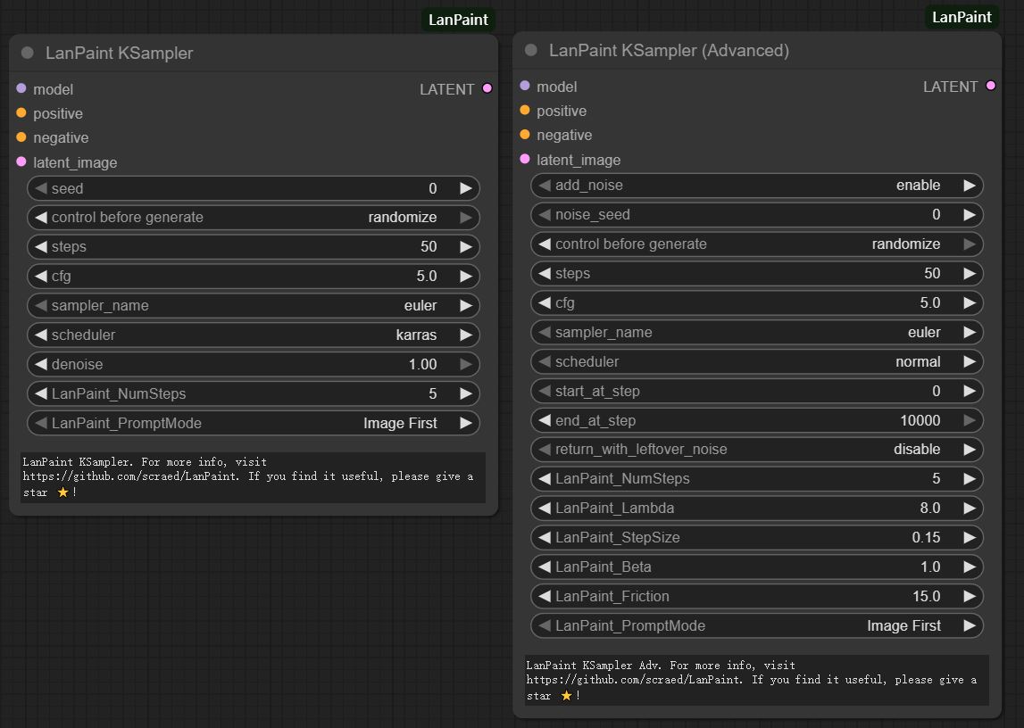Open the scheduler karras dropdown
The height and width of the screenshot is (728, 1024).
point(253,335)
